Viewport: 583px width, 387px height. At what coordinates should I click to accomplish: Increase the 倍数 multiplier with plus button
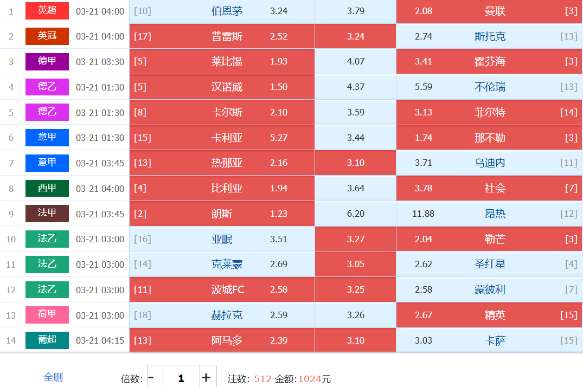(206, 377)
